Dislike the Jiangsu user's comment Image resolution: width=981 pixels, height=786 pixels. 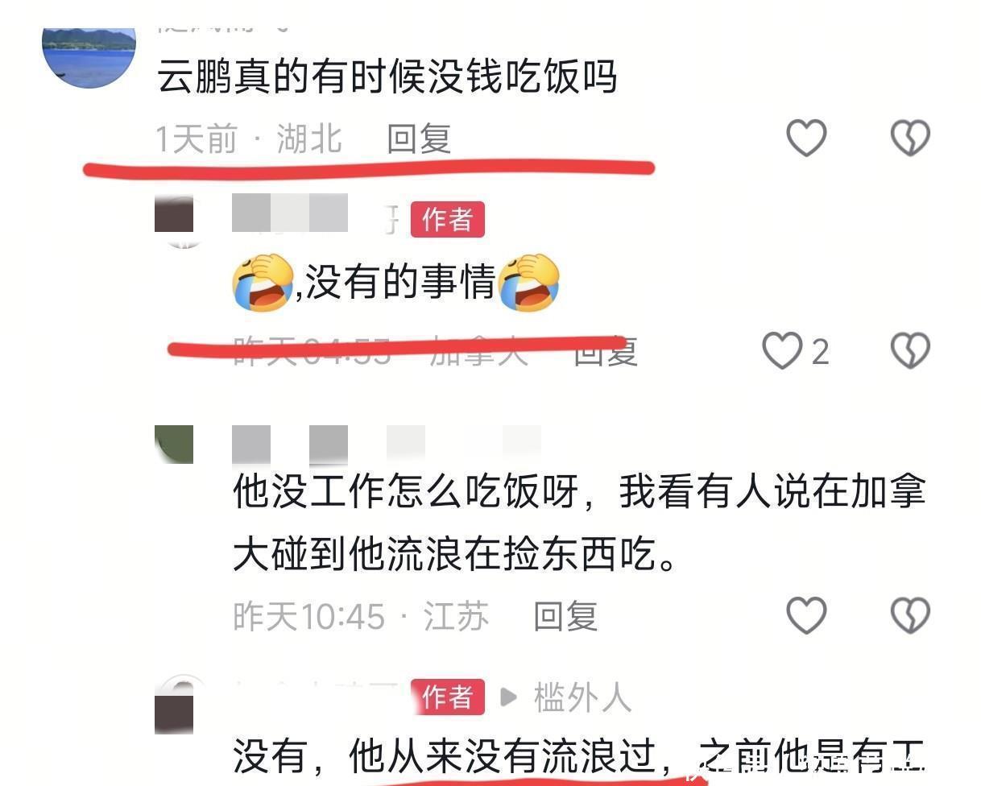click(910, 616)
